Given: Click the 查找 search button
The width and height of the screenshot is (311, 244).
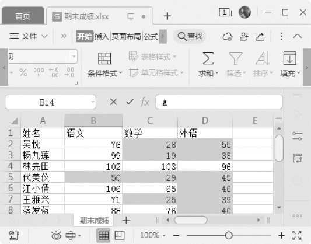Looking at the screenshot, I should pos(190,36).
